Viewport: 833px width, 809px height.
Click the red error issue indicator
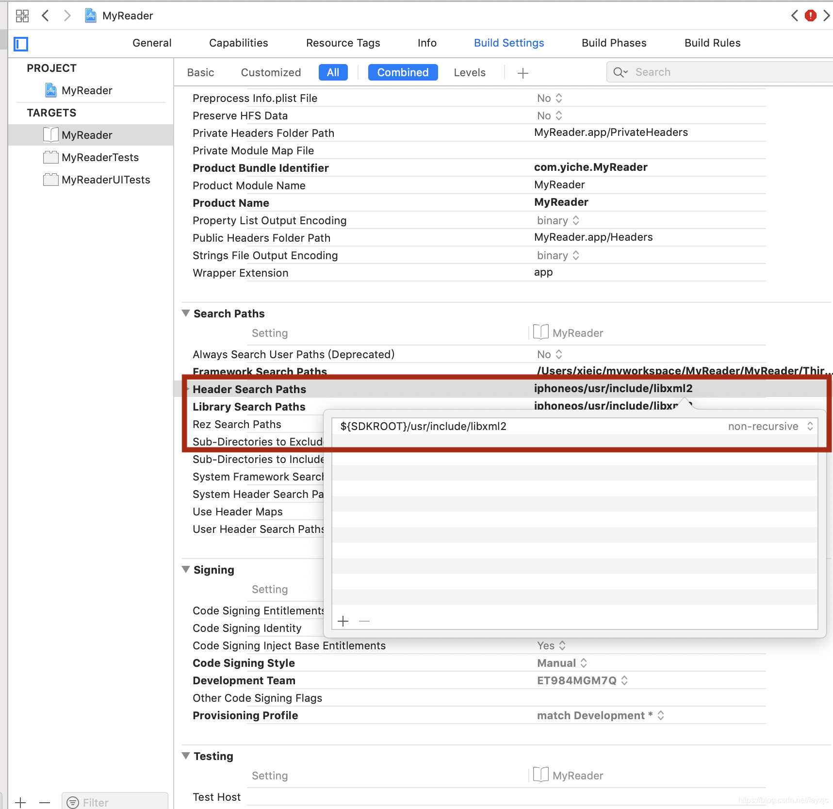(810, 16)
